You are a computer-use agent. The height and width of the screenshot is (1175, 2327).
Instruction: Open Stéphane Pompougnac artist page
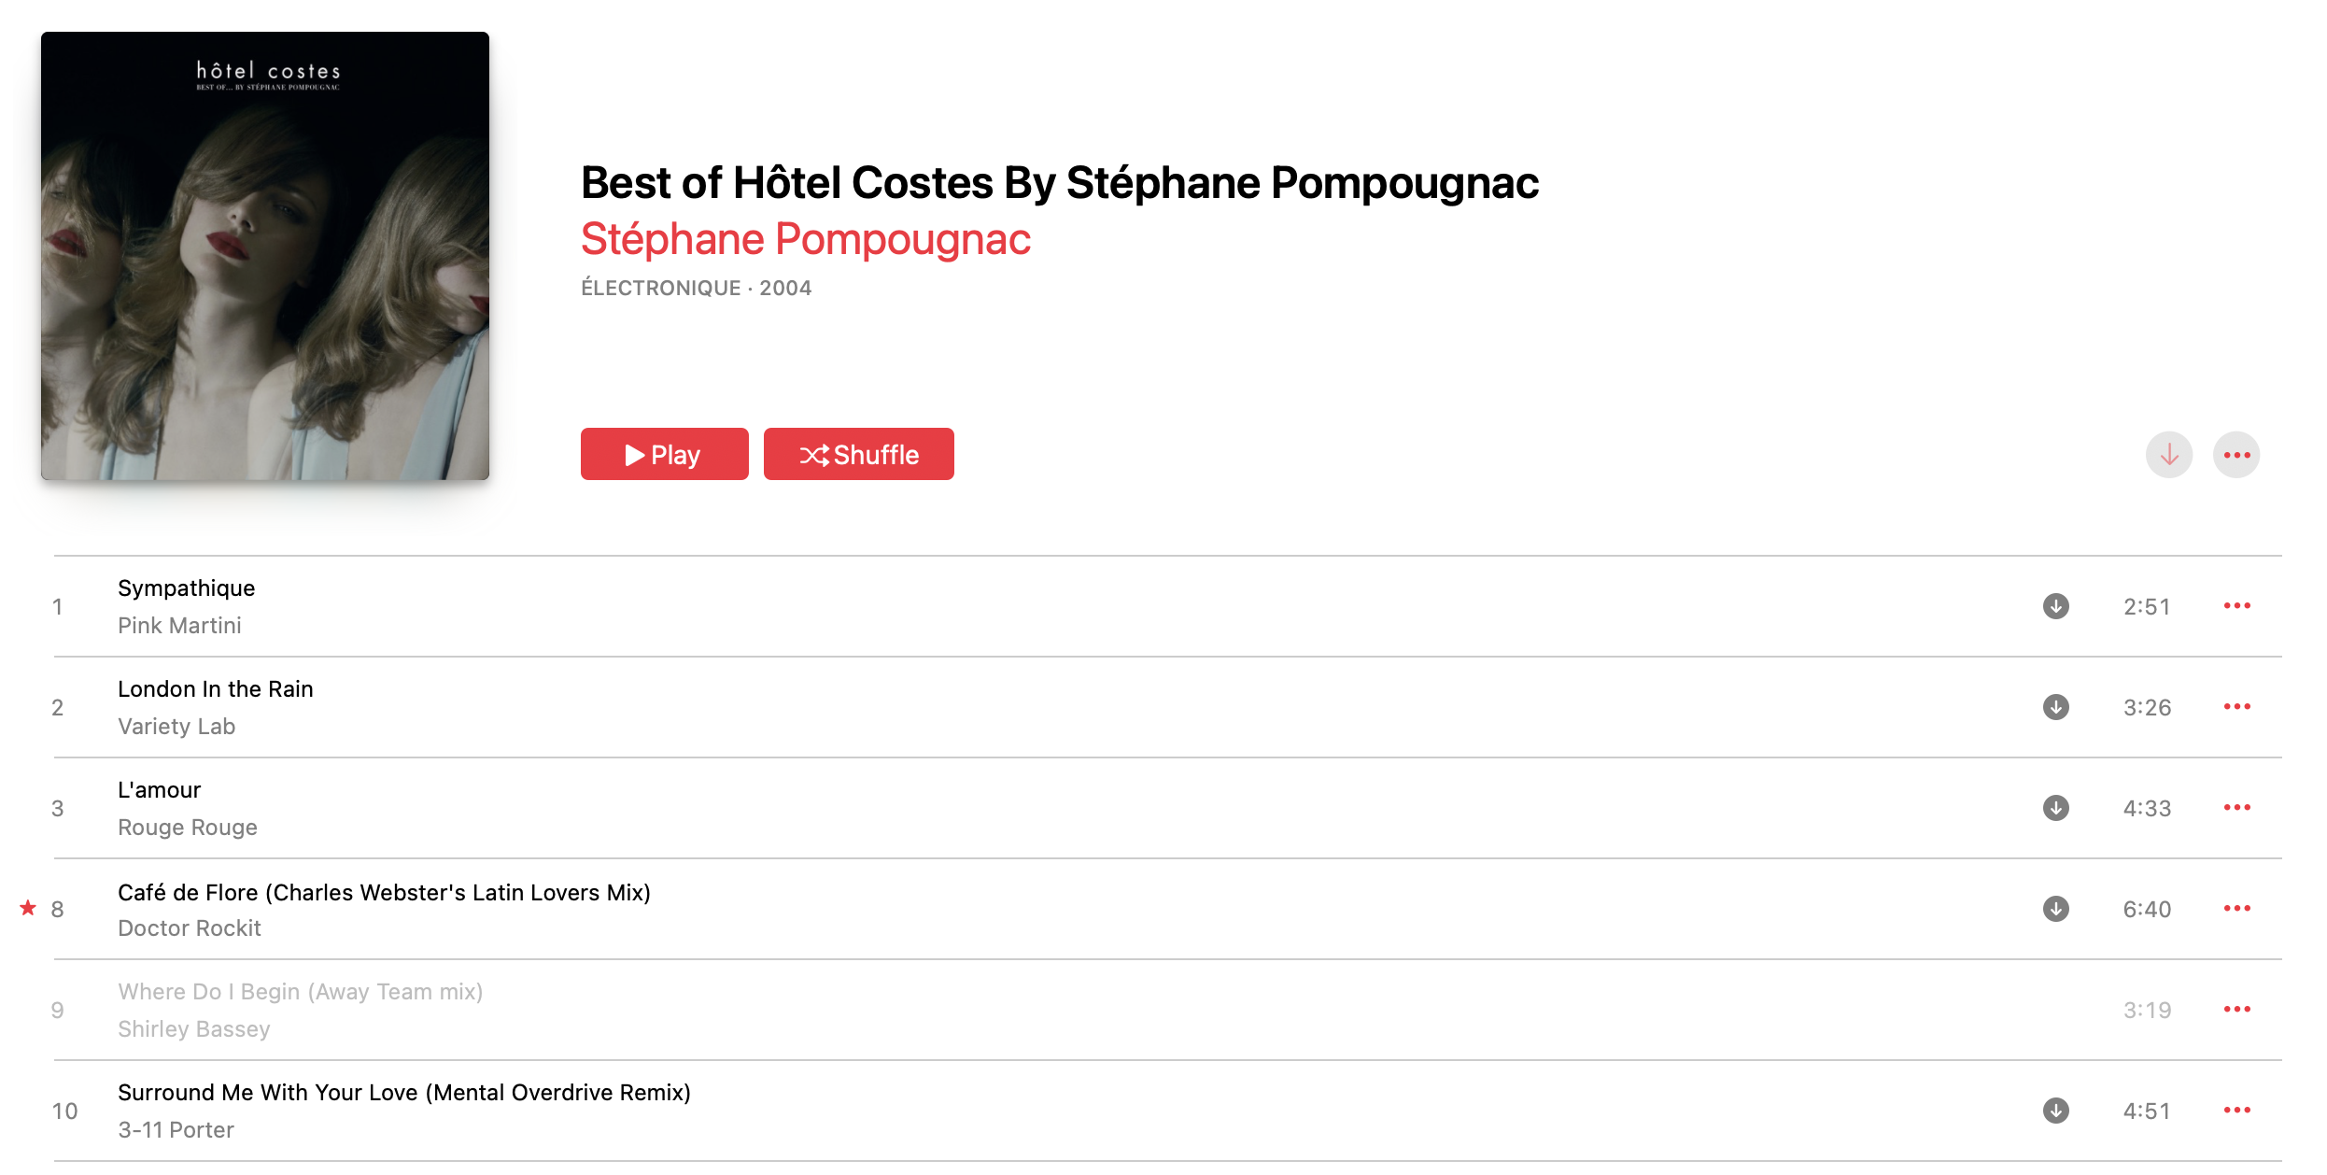click(x=805, y=239)
